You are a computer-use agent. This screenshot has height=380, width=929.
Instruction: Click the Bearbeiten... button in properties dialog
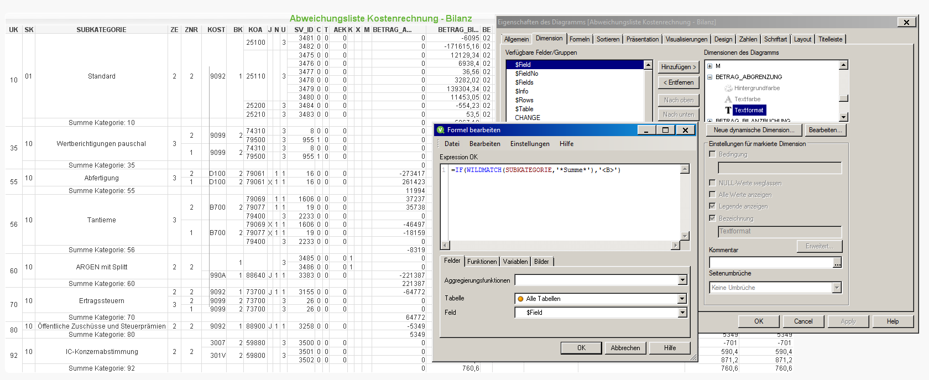click(x=826, y=130)
